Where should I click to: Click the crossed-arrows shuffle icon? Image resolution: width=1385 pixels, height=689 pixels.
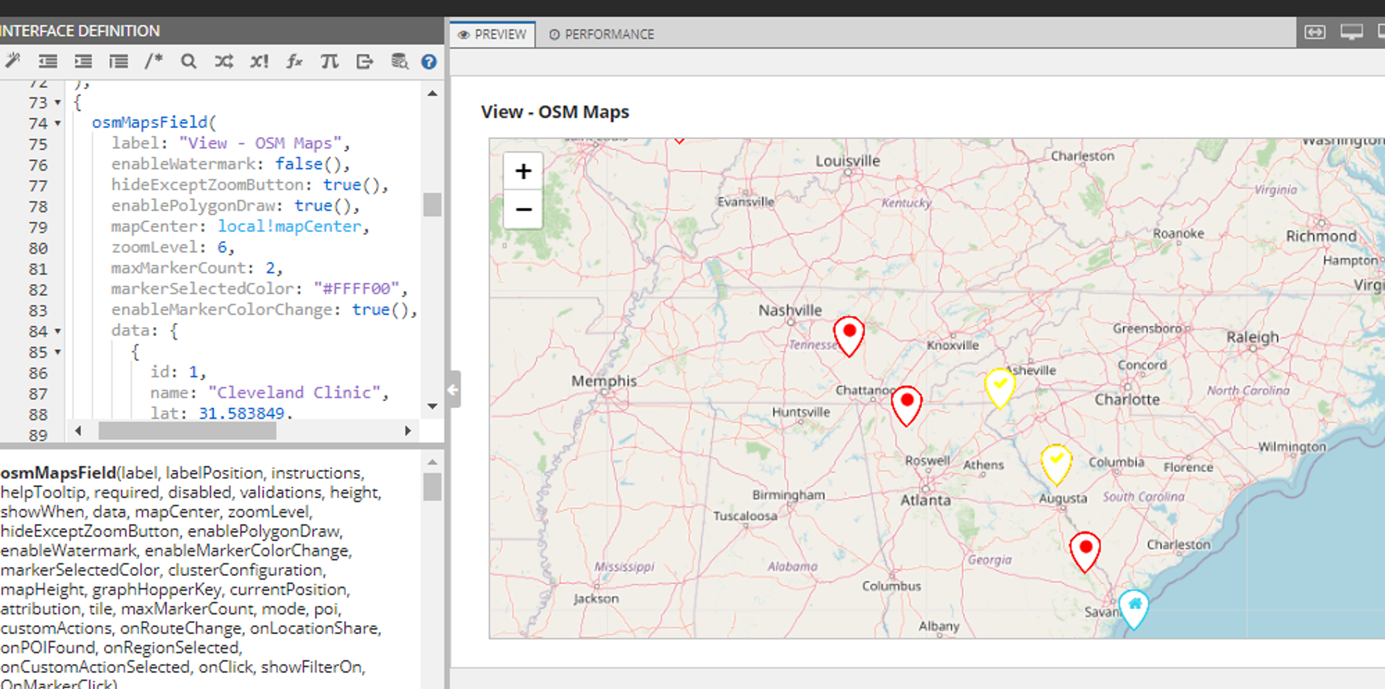coord(224,61)
